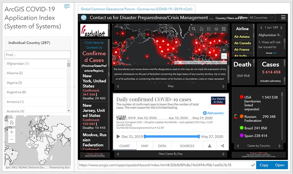
Task: Open the map layers stack icon
Action: [216, 29]
